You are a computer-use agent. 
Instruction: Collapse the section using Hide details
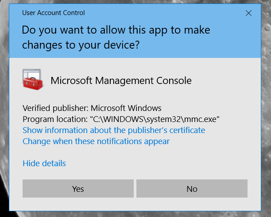[44, 164]
